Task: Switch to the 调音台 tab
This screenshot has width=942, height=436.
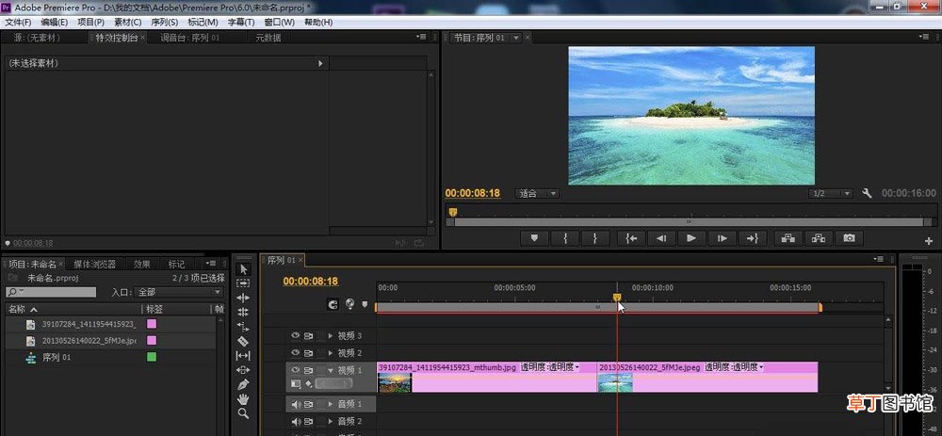Action: 190,38
